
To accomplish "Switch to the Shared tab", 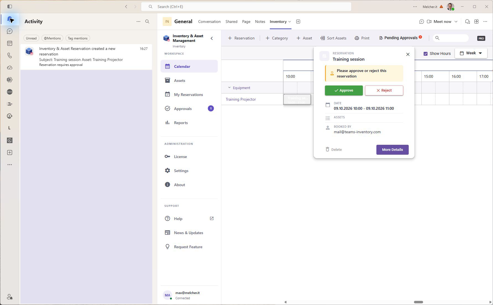I will [231, 22].
